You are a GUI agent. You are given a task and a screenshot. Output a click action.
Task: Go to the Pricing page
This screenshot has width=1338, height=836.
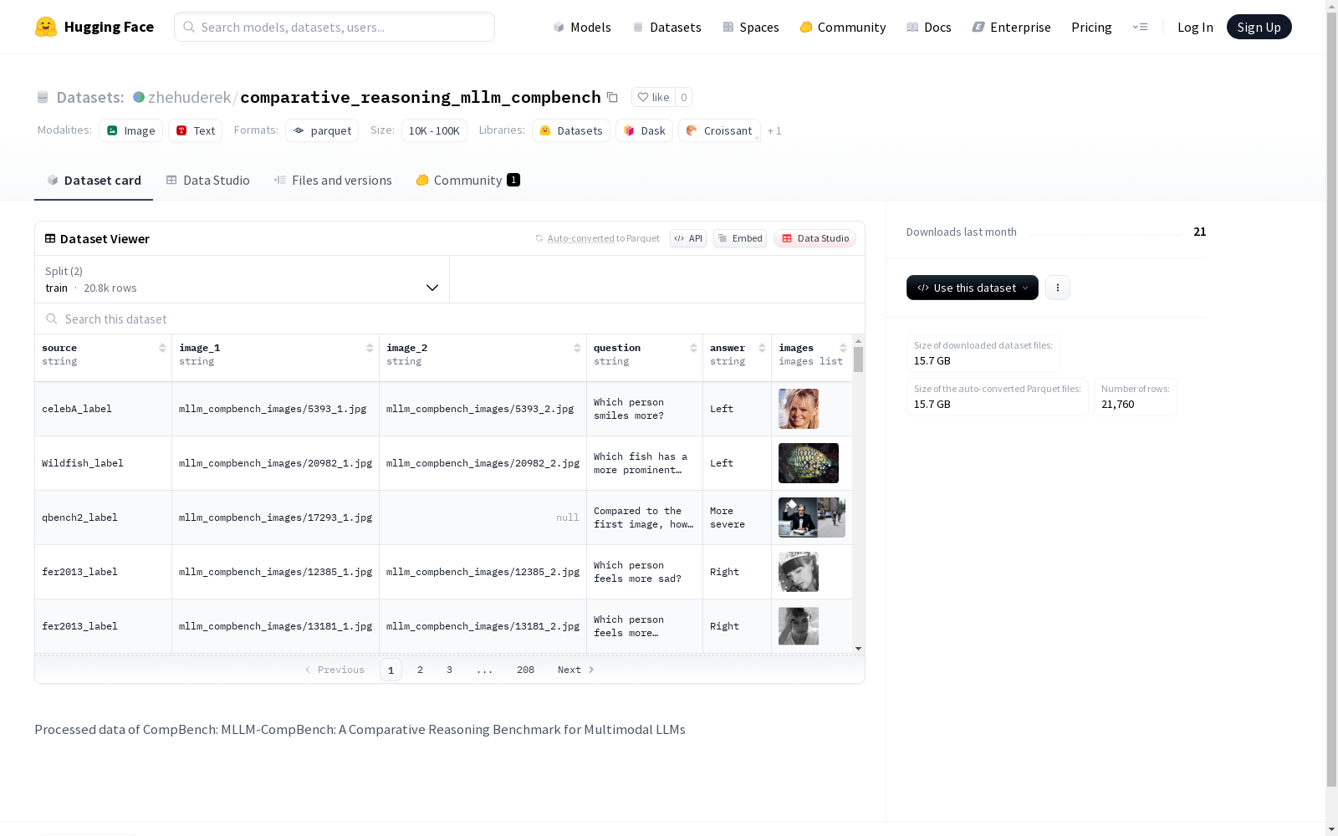click(x=1091, y=27)
